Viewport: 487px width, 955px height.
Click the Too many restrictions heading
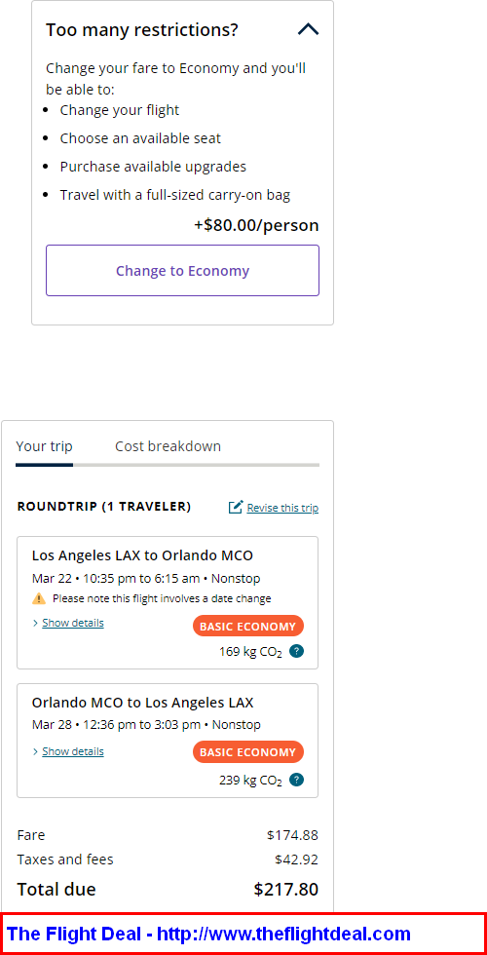point(142,29)
